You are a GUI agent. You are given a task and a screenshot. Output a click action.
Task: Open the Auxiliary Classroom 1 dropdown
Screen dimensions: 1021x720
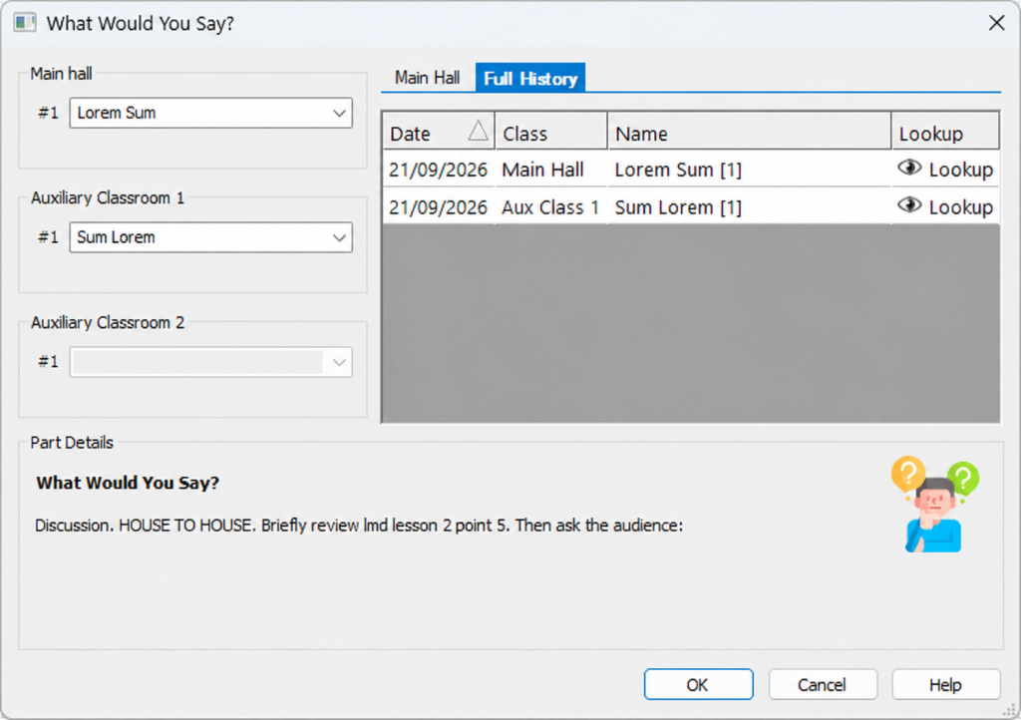(211, 237)
